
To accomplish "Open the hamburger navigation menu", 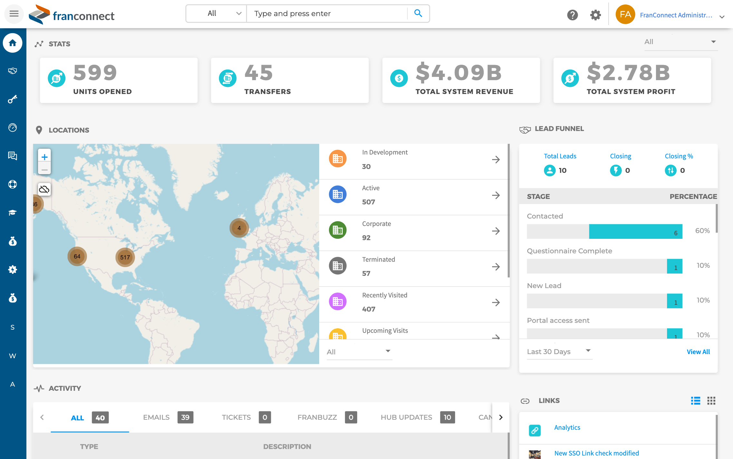I will tap(14, 14).
